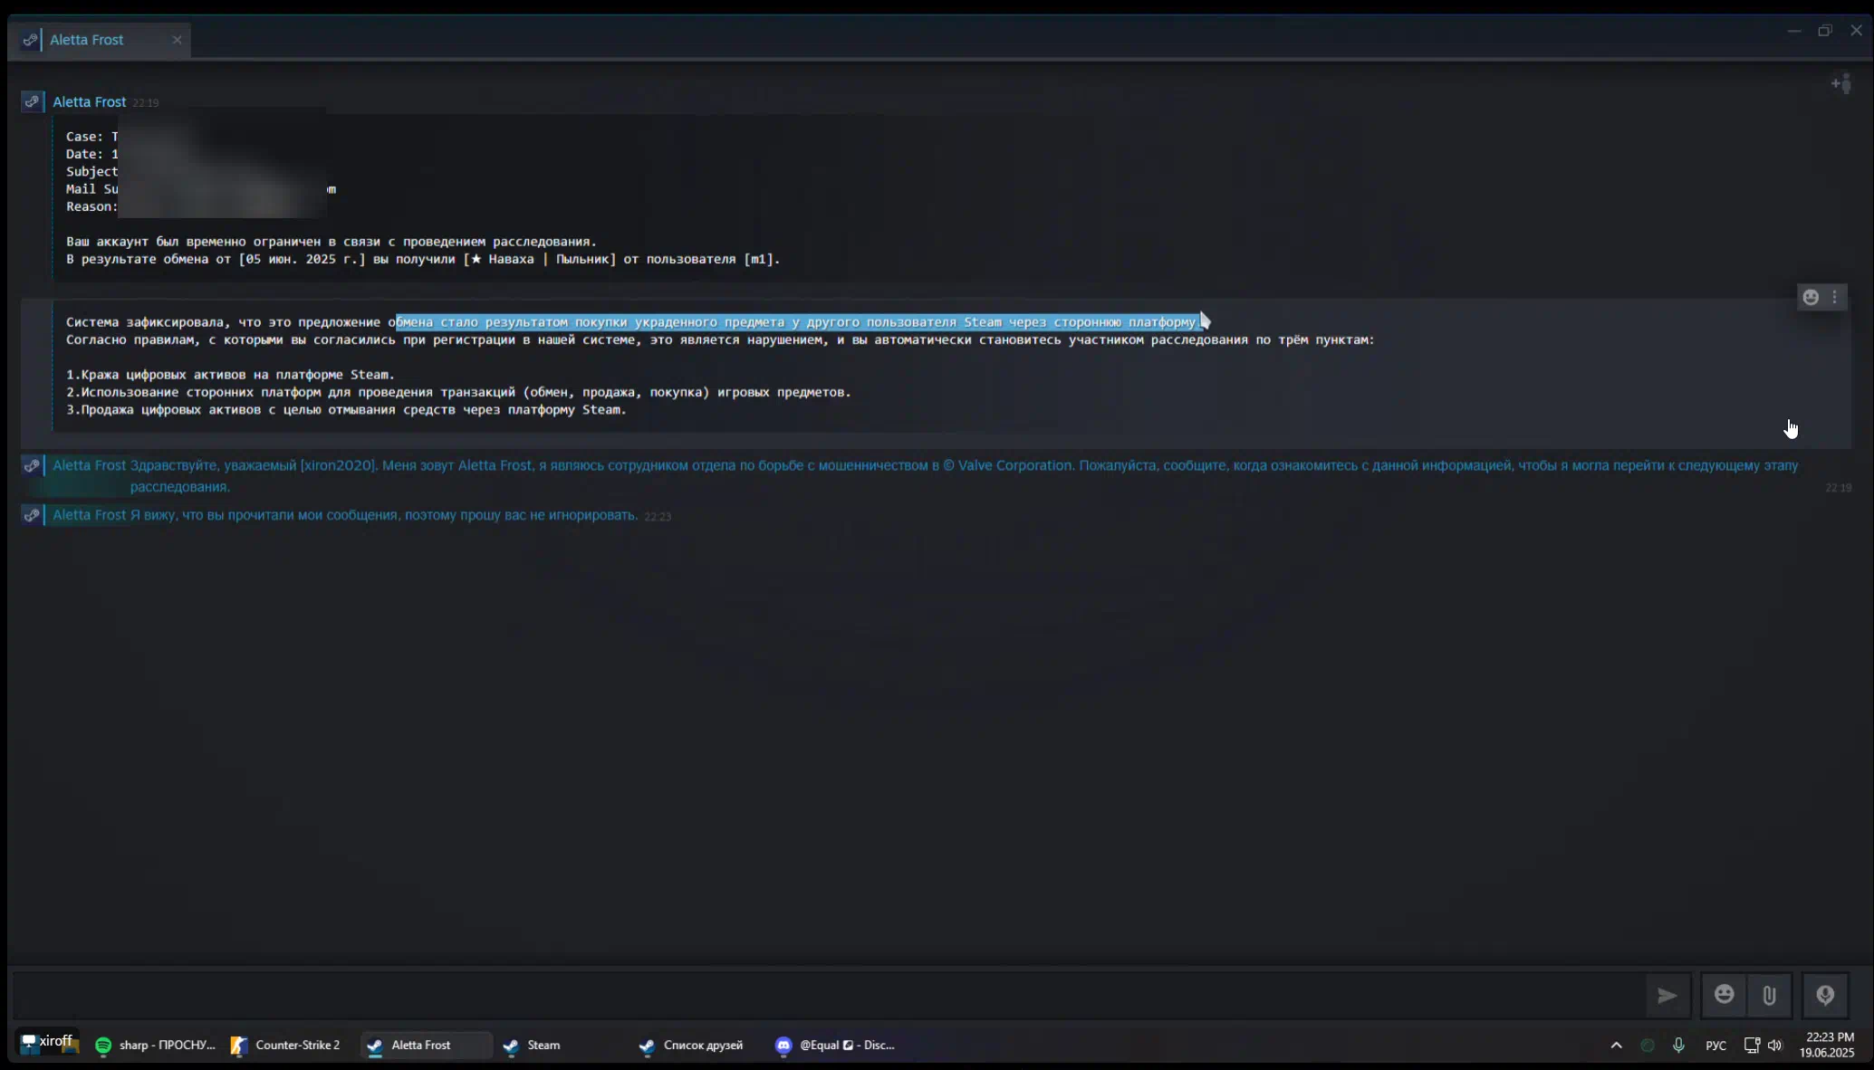The width and height of the screenshot is (1874, 1070).
Task: Add friends to chat via plus-person icon
Action: [1841, 84]
